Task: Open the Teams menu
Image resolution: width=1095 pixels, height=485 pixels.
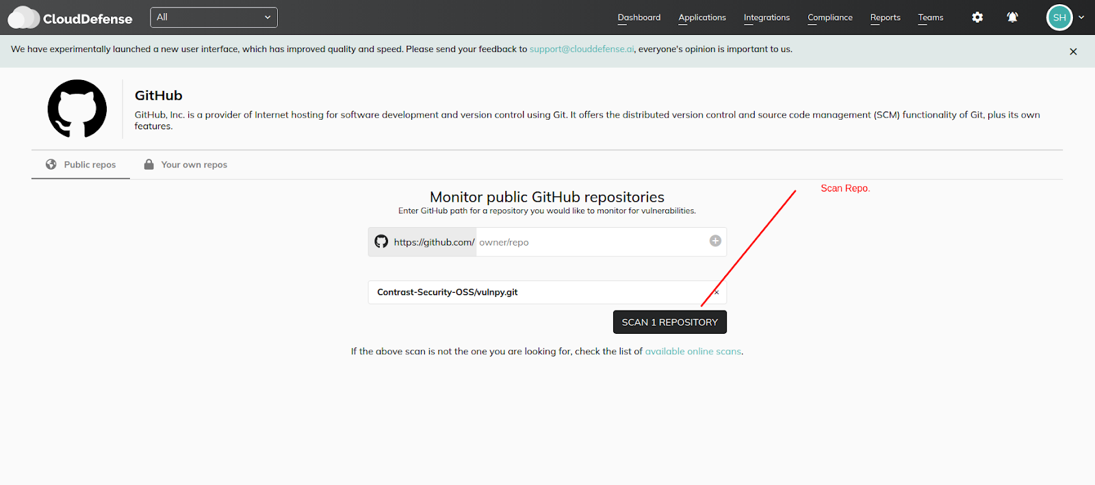Action: pyautogui.click(x=931, y=18)
